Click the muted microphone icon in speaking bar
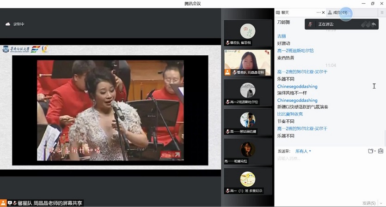Screen dimensions: 386x207 pyautogui.click(x=365, y=24)
